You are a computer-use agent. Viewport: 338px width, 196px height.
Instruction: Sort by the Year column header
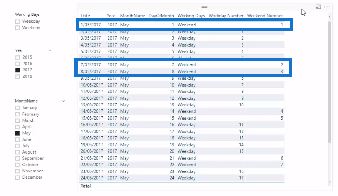click(x=111, y=16)
